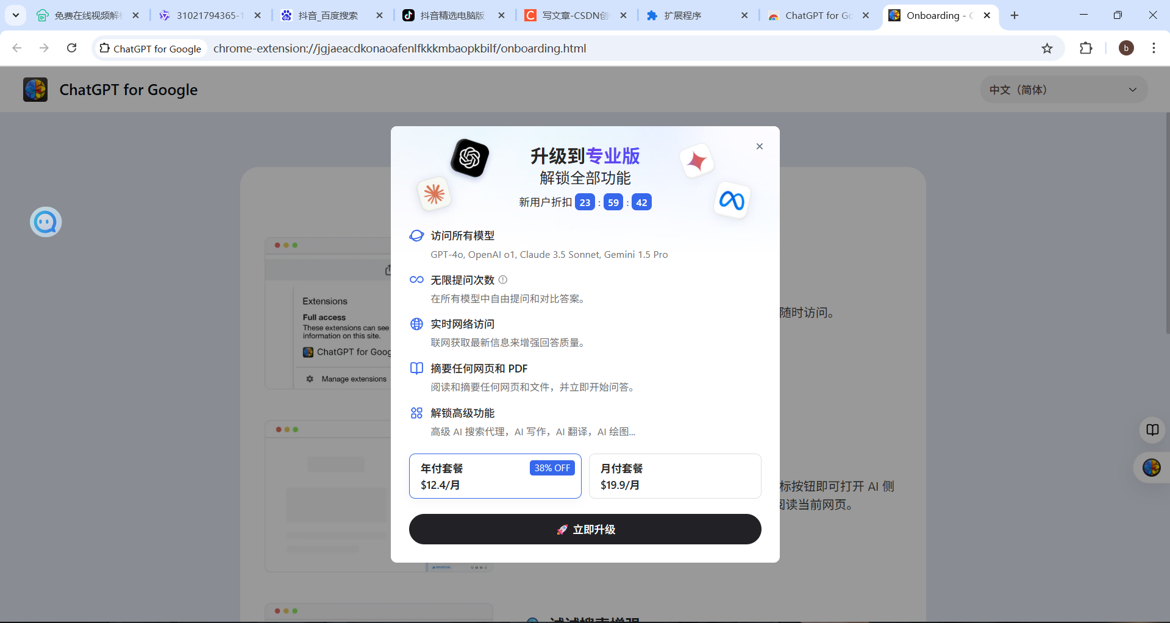The image size is (1170, 623).
Task: Click the 访问所有模型 heading
Action: coord(463,236)
